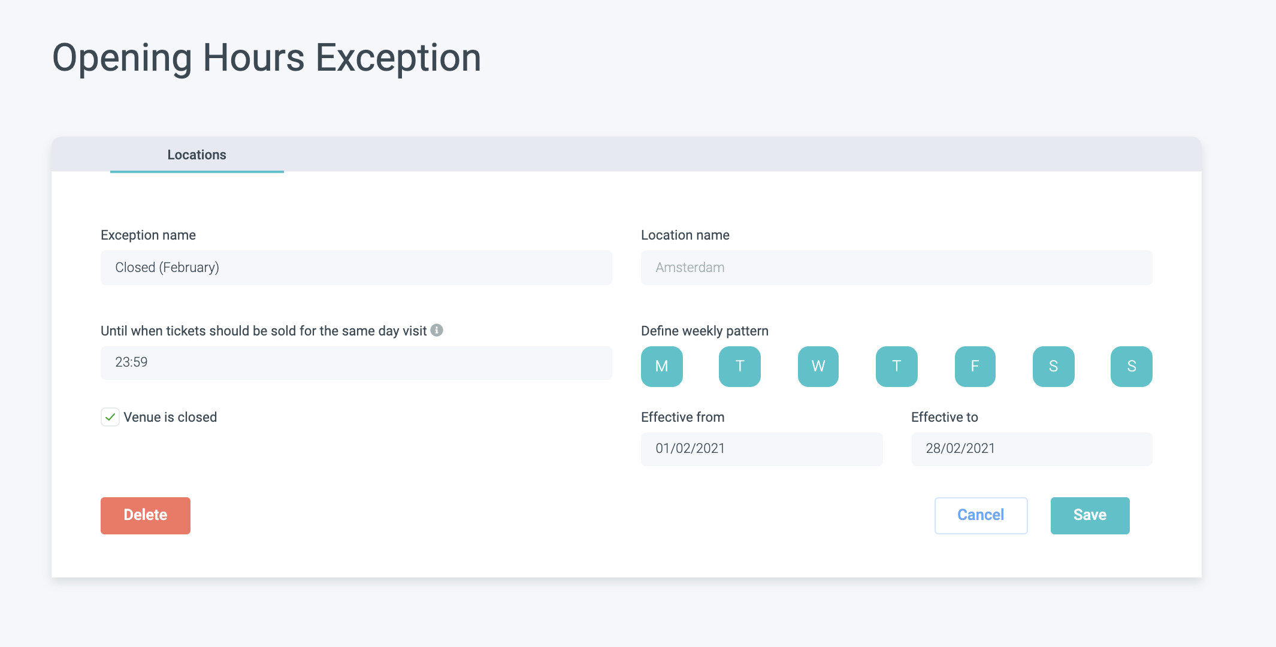Viewport: 1276px width, 647px height.
Task: Click the Exception name input field
Action: (x=356, y=267)
